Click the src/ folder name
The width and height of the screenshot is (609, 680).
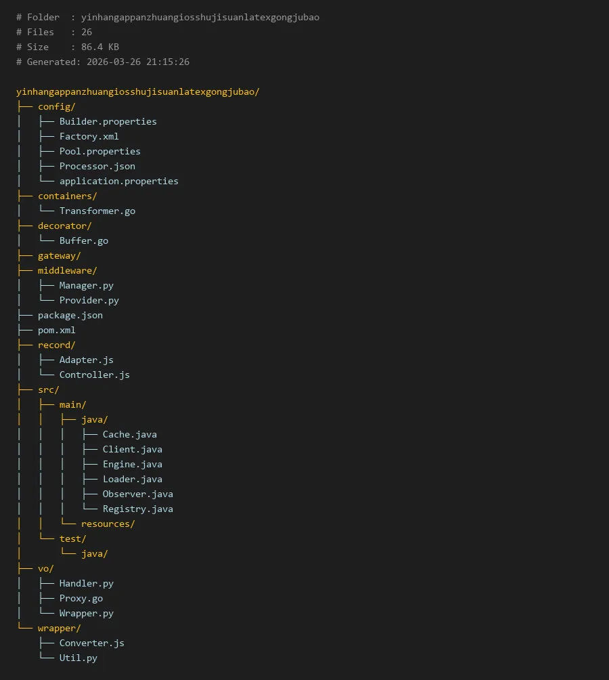(x=48, y=389)
